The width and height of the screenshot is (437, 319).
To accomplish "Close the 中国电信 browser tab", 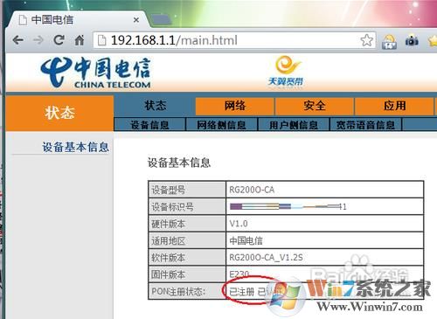I will [x=136, y=20].
